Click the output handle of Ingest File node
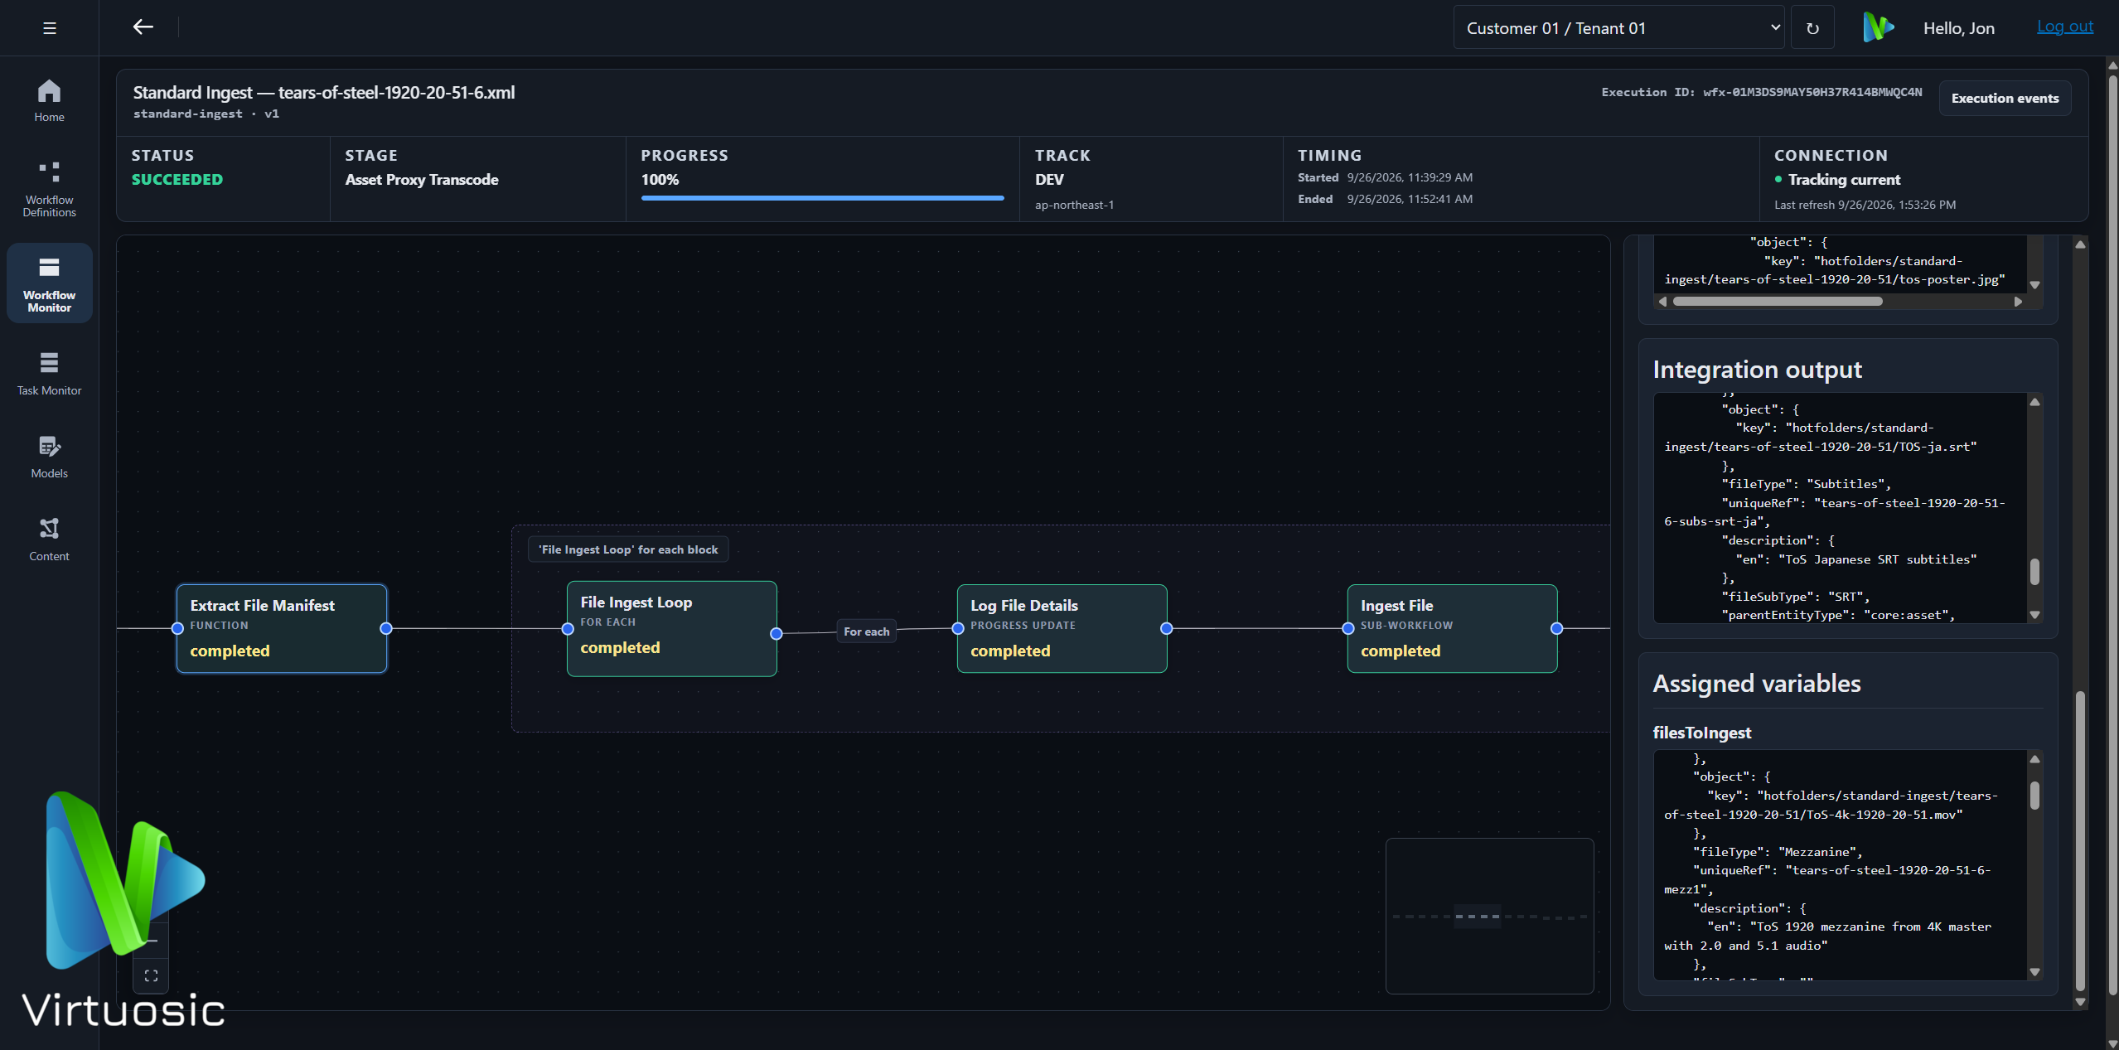 click(x=1557, y=629)
